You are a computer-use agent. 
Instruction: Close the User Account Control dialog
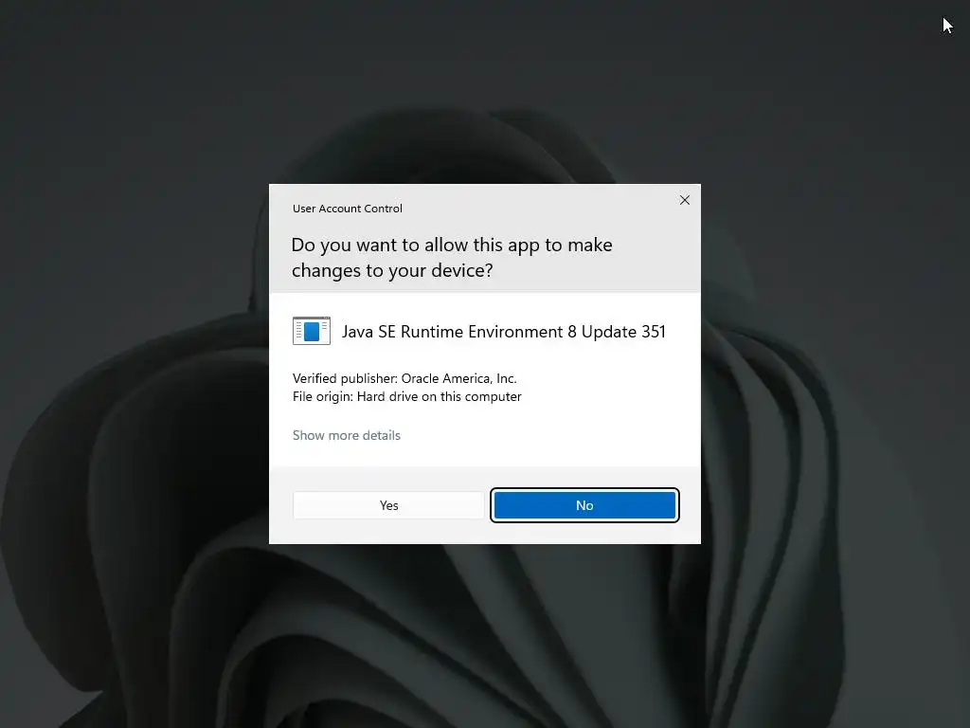tap(684, 200)
